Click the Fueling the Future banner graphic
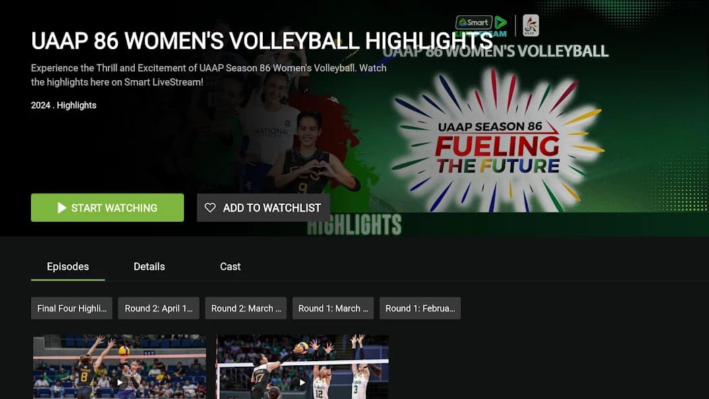The width and height of the screenshot is (709, 399). coord(497,142)
